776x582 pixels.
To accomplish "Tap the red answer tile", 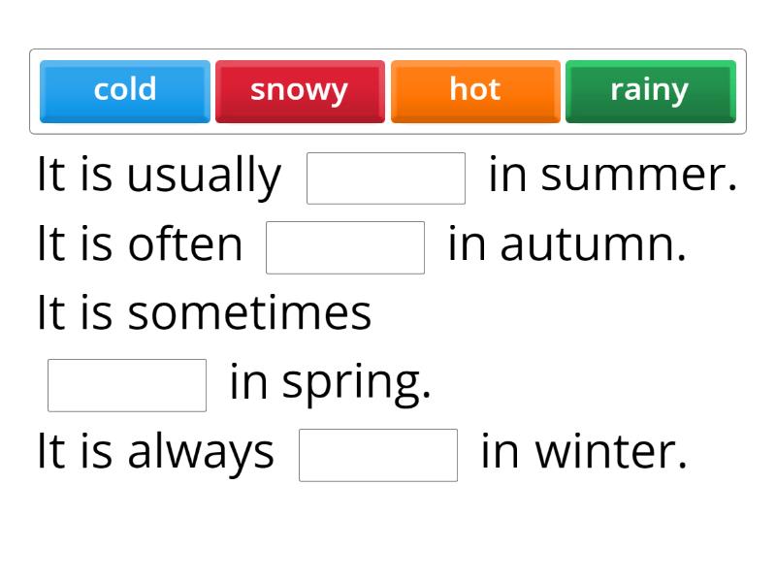I will pos(300,91).
